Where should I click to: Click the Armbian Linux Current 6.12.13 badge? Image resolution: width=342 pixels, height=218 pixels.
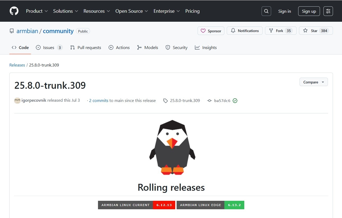(x=136, y=205)
